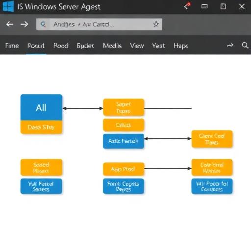Screen dimensions: 251x251
Task: Select the orange Deee Stey block
Action: coord(41,127)
